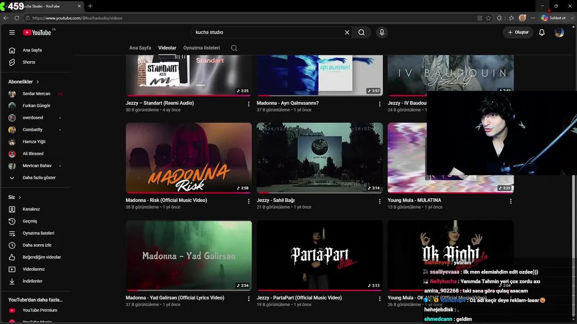The height and width of the screenshot is (324, 577).
Task: Open title Madonna - Ayrı Qalmısanmı?
Action: 288,103
